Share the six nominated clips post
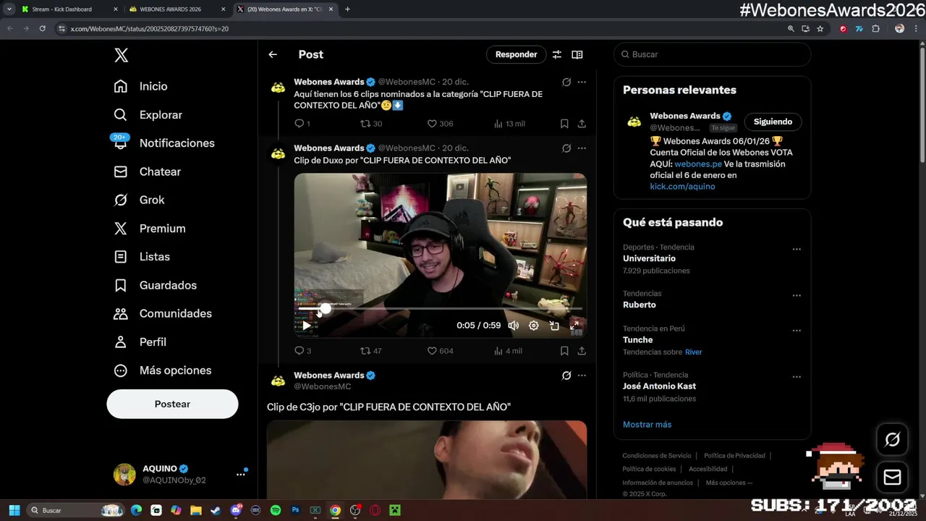 (582, 124)
